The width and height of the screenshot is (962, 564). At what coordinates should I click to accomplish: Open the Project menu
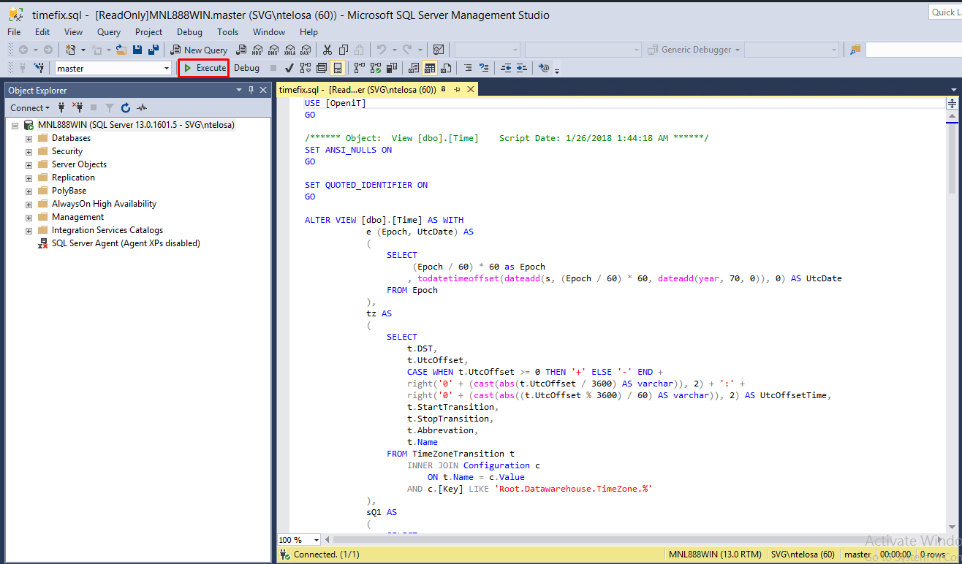(148, 32)
